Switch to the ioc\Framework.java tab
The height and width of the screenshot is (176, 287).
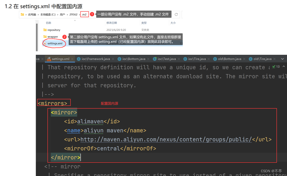[96, 59]
